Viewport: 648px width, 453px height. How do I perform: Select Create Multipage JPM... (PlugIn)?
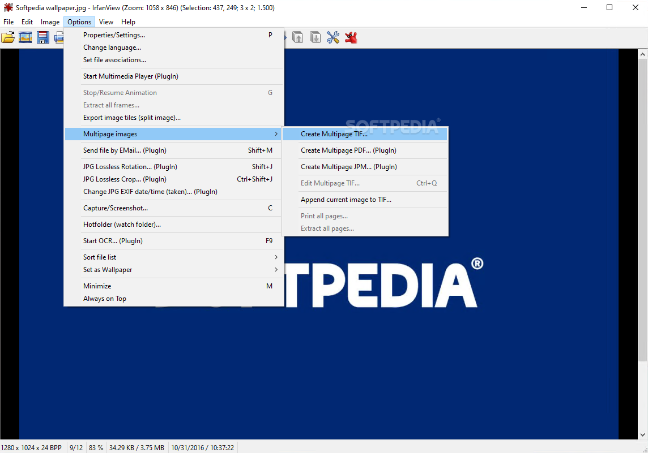pyautogui.click(x=365, y=167)
